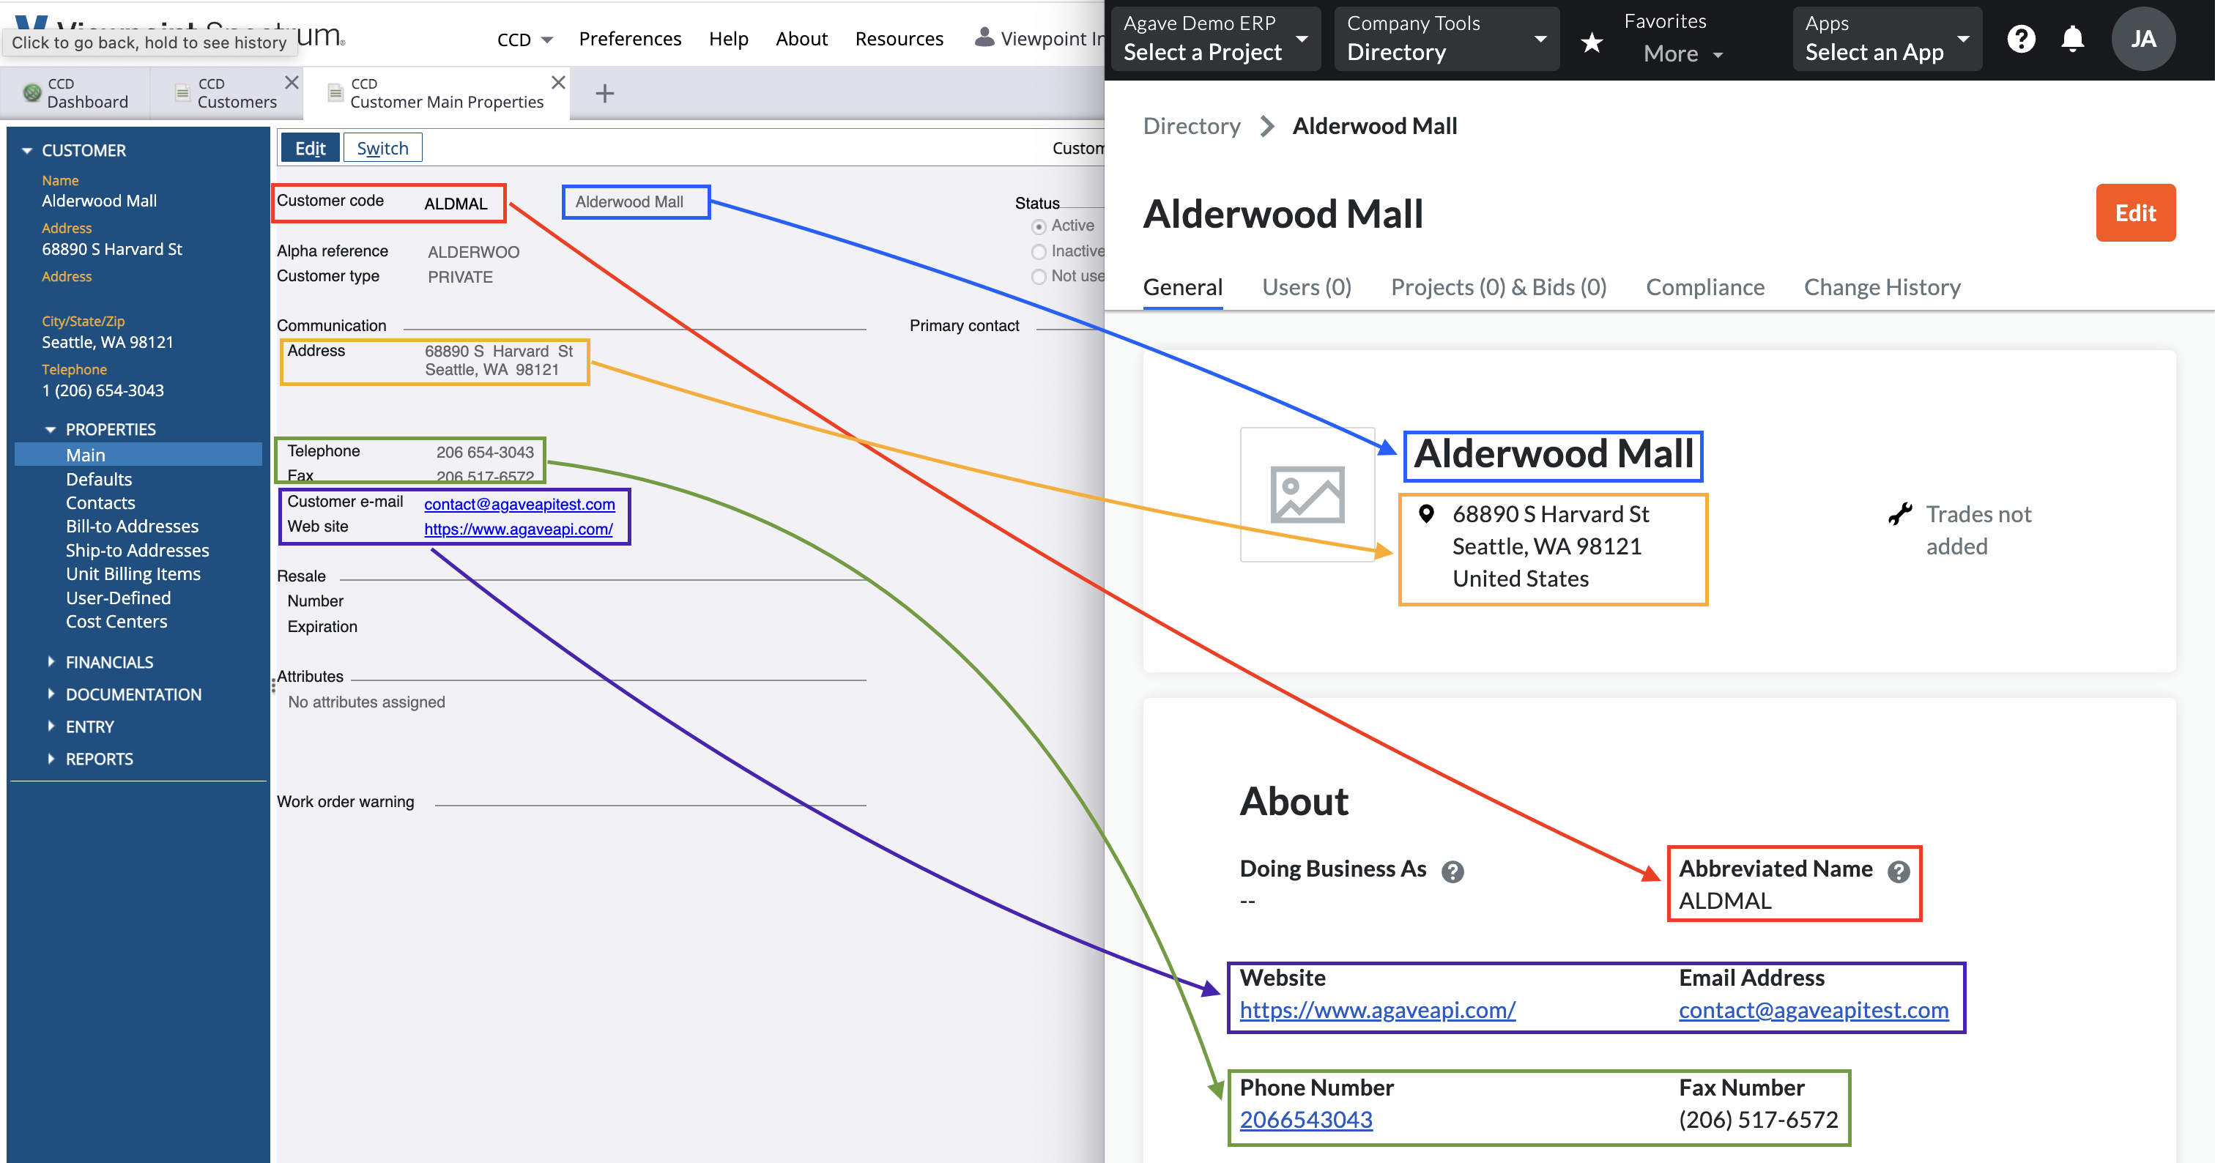Open notifications bell icon
The image size is (2215, 1163).
click(2073, 39)
